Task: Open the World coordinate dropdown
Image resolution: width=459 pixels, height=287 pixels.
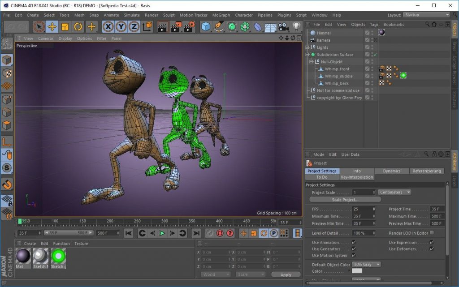Action: tap(216, 274)
